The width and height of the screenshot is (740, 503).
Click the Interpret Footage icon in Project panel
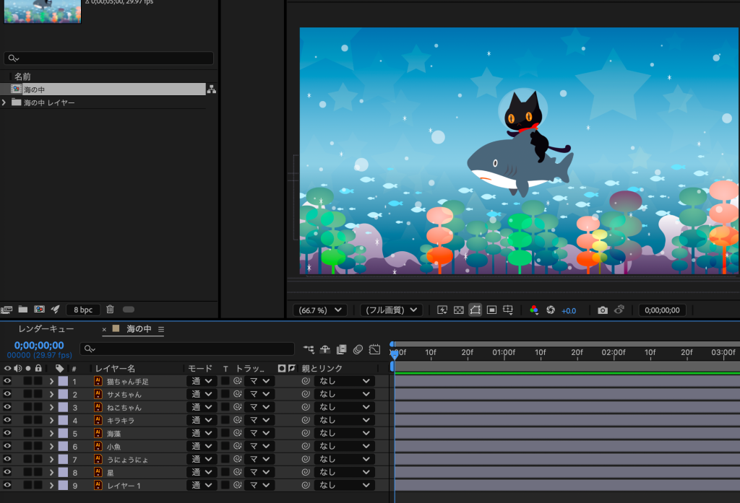click(x=7, y=310)
